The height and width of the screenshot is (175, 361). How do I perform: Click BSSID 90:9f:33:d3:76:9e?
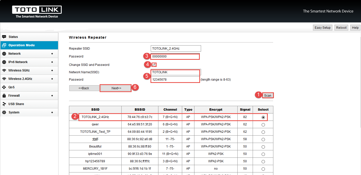tap(140, 154)
